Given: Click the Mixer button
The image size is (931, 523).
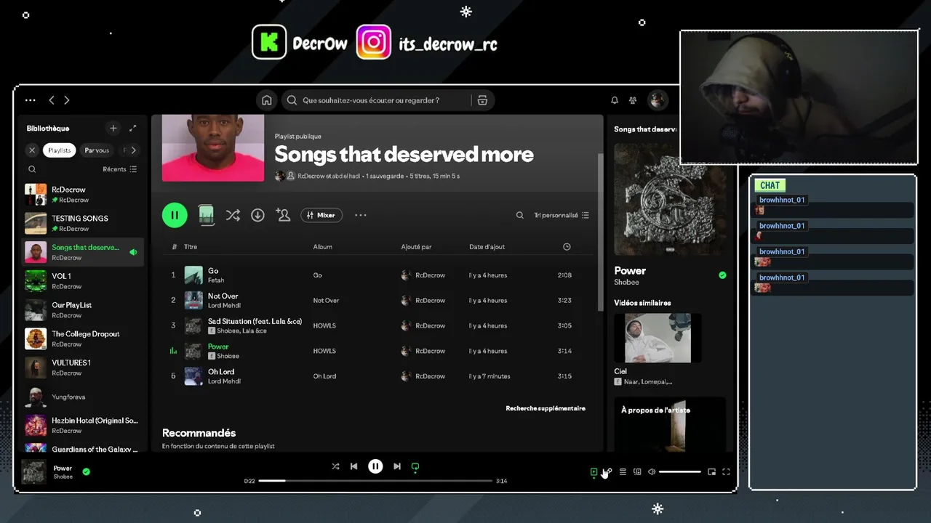Looking at the screenshot, I should click(x=321, y=215).
